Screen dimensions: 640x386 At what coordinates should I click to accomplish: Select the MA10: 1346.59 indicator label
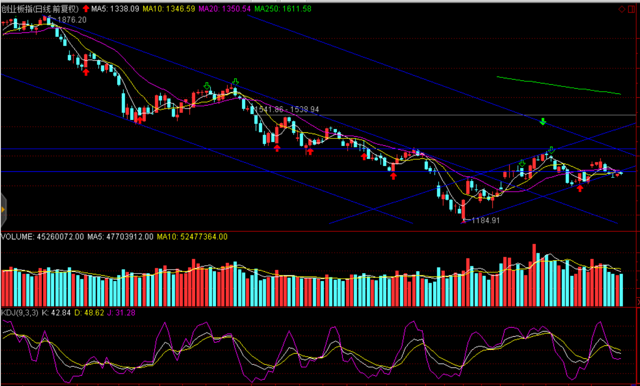(x=169, y=9)
